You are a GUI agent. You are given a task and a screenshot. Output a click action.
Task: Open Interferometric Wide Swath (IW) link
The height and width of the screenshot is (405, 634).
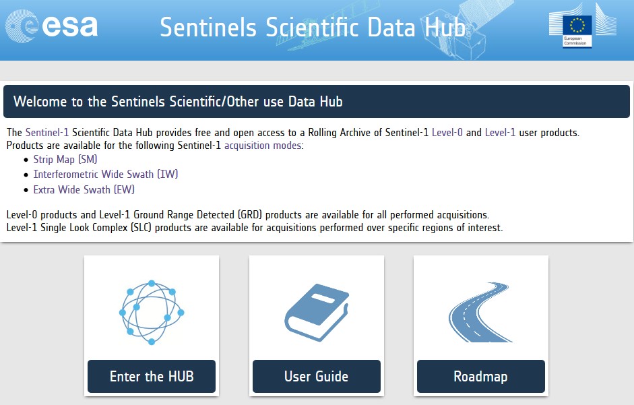(x=106, y=175)
